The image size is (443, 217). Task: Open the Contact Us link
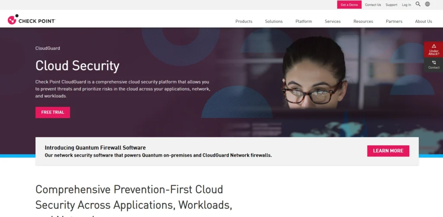[373, 5]
